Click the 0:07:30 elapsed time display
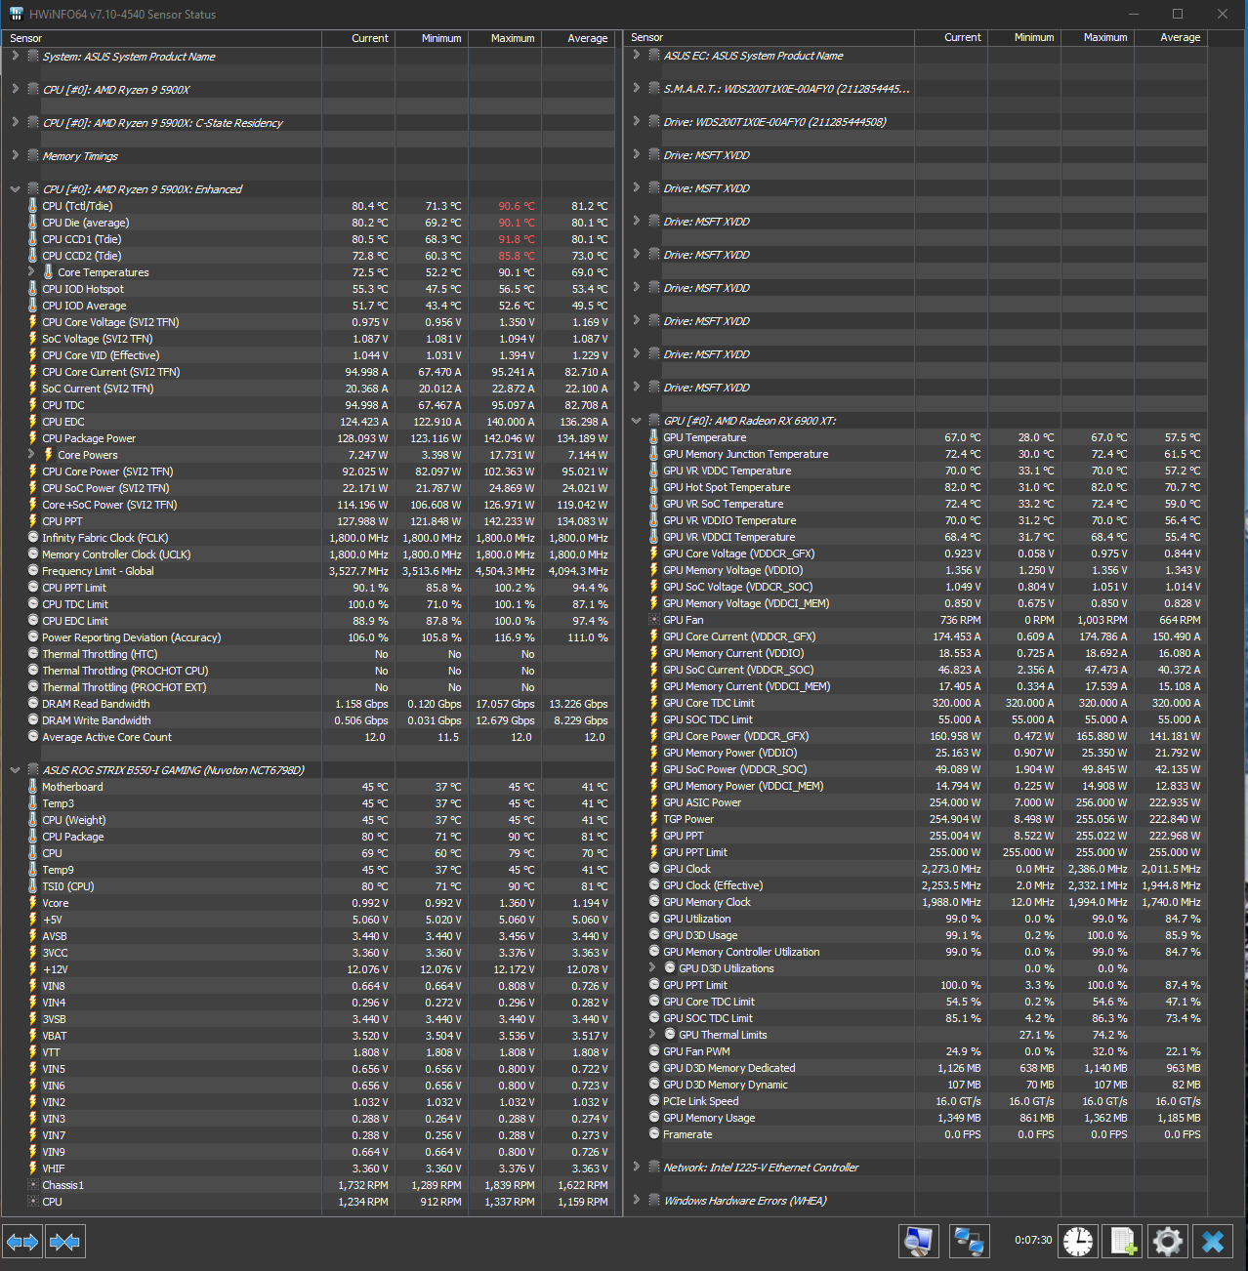Image resolution: width=1248 pixels, height=1271 pixels. [1033, 1241]
